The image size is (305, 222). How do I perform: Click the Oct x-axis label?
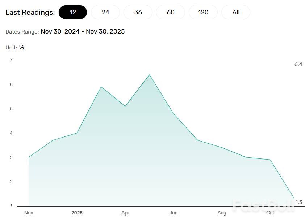point(270,213)
